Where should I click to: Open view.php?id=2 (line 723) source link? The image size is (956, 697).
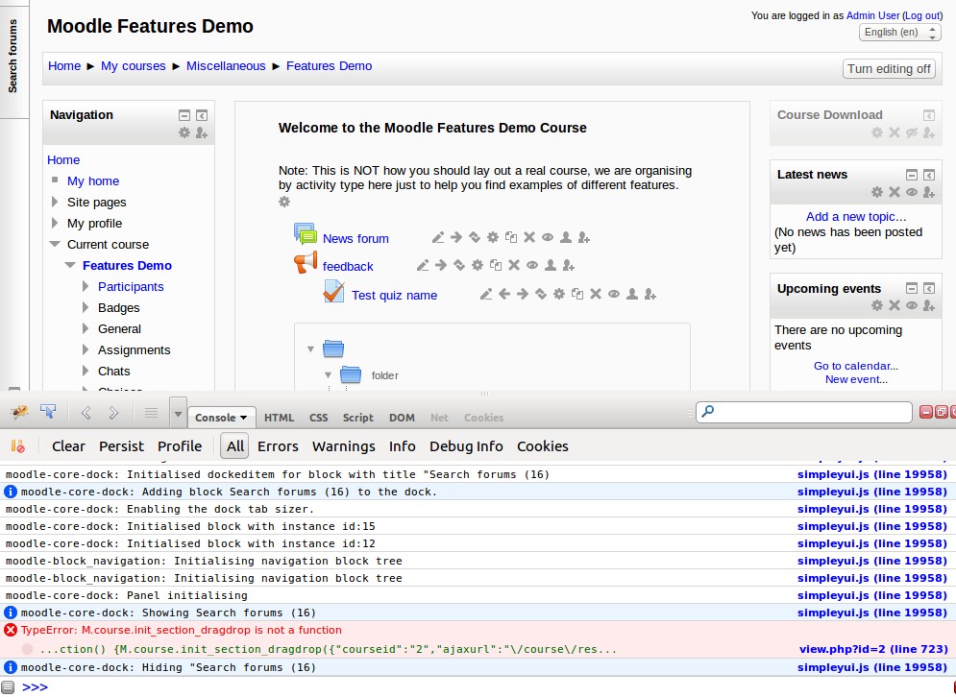click(x=873, y=649)
